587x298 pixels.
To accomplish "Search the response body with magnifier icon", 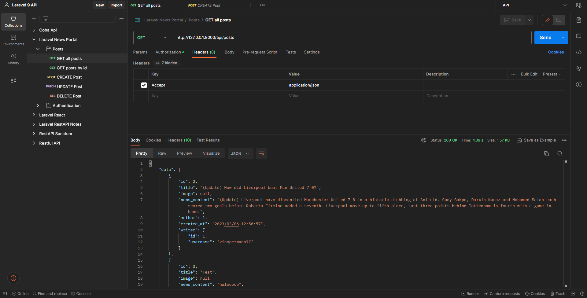I will [x=560, y=153].
